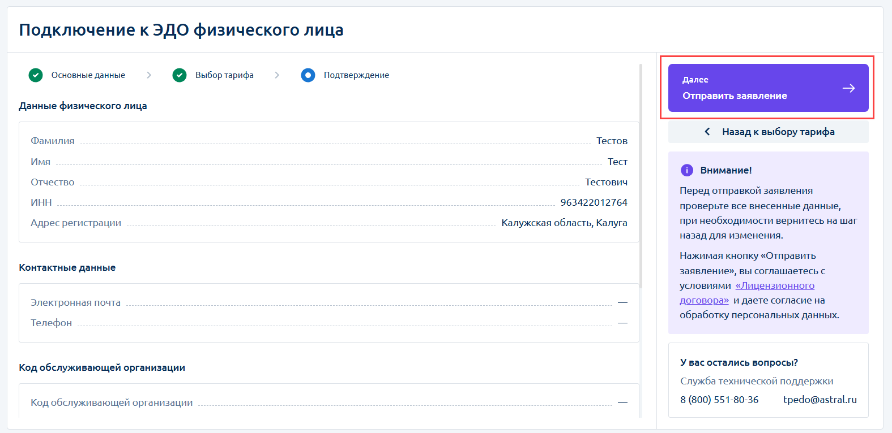Call support number 8 (800) 551-80-36
This screenshot has height=433, width=892.
[x=719, y=400]
